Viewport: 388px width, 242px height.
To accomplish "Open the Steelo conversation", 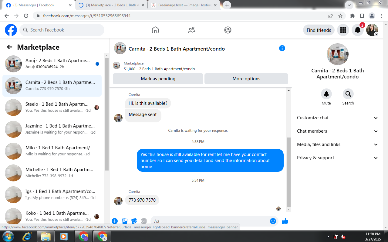I will tap(52, 108).
